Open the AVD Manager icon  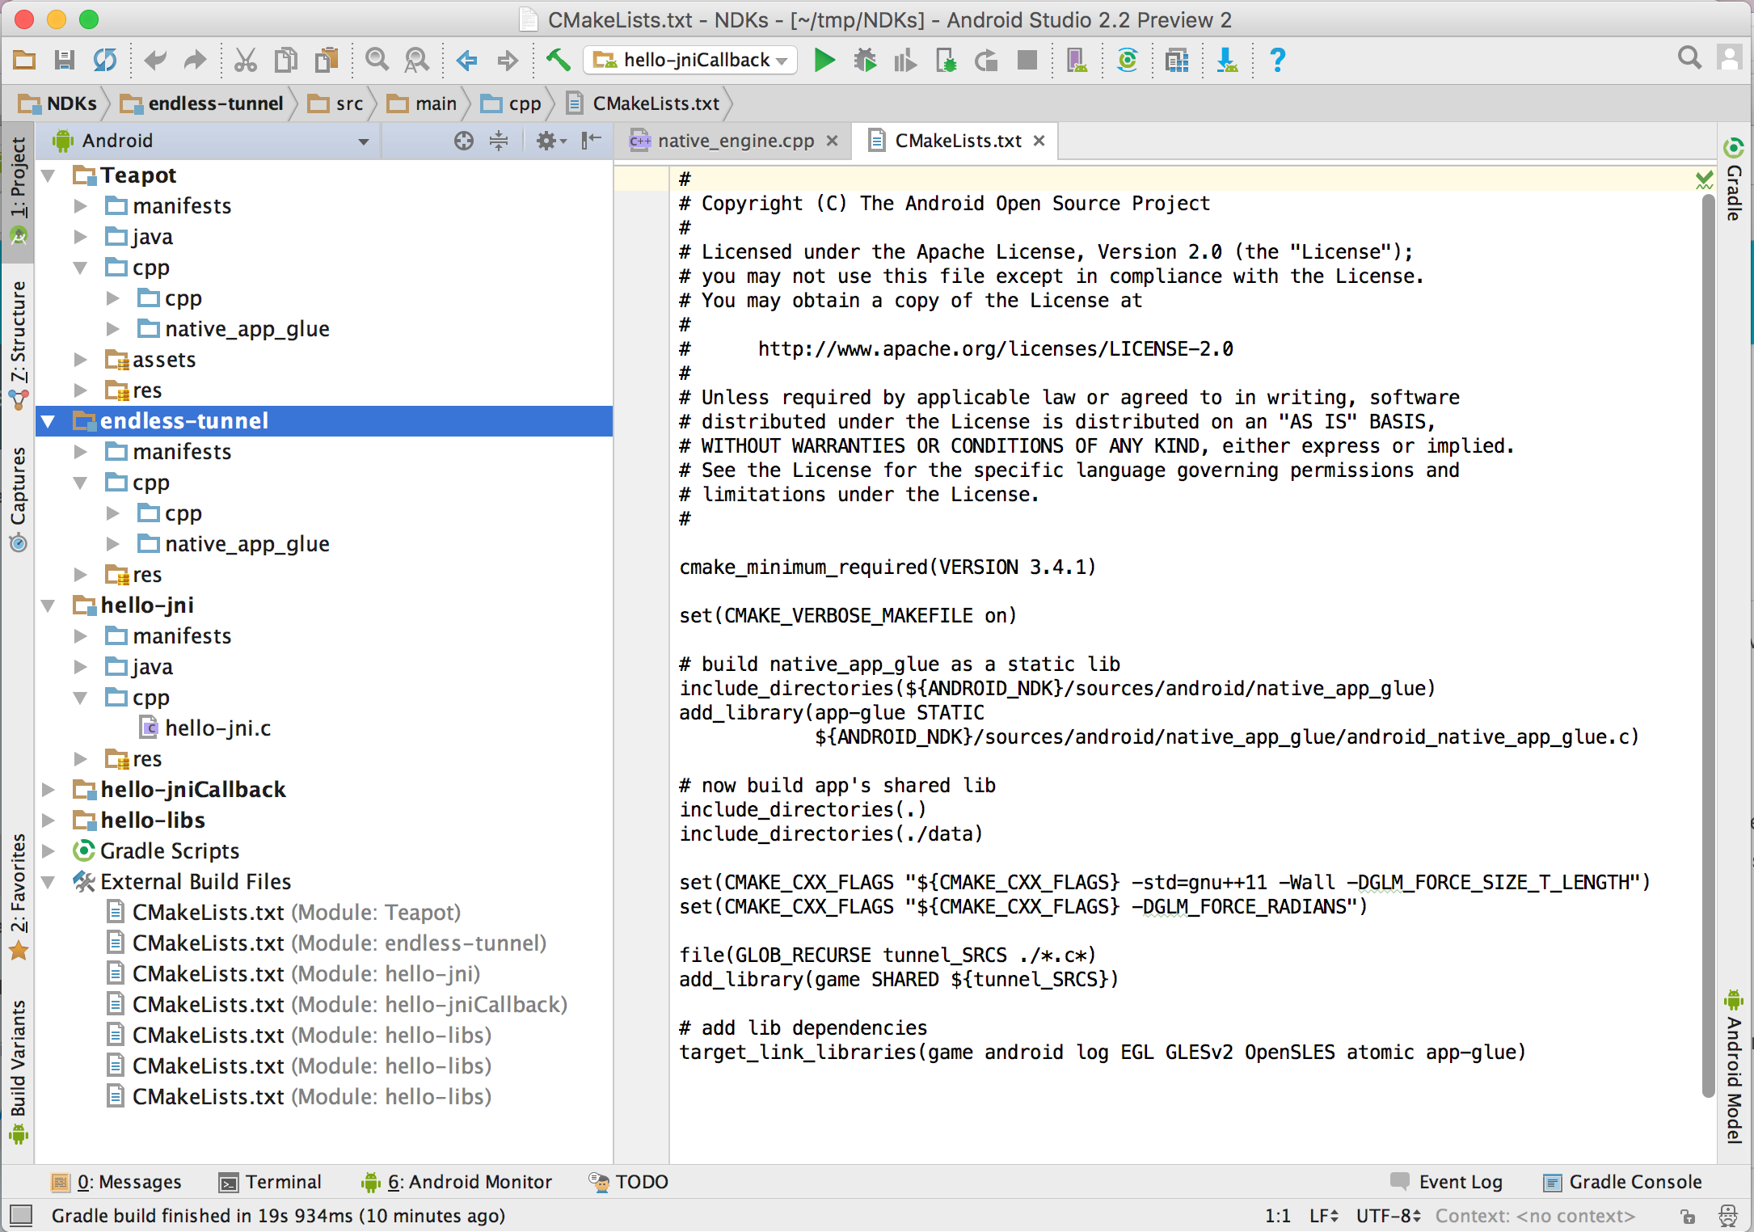coord(1077,60)
